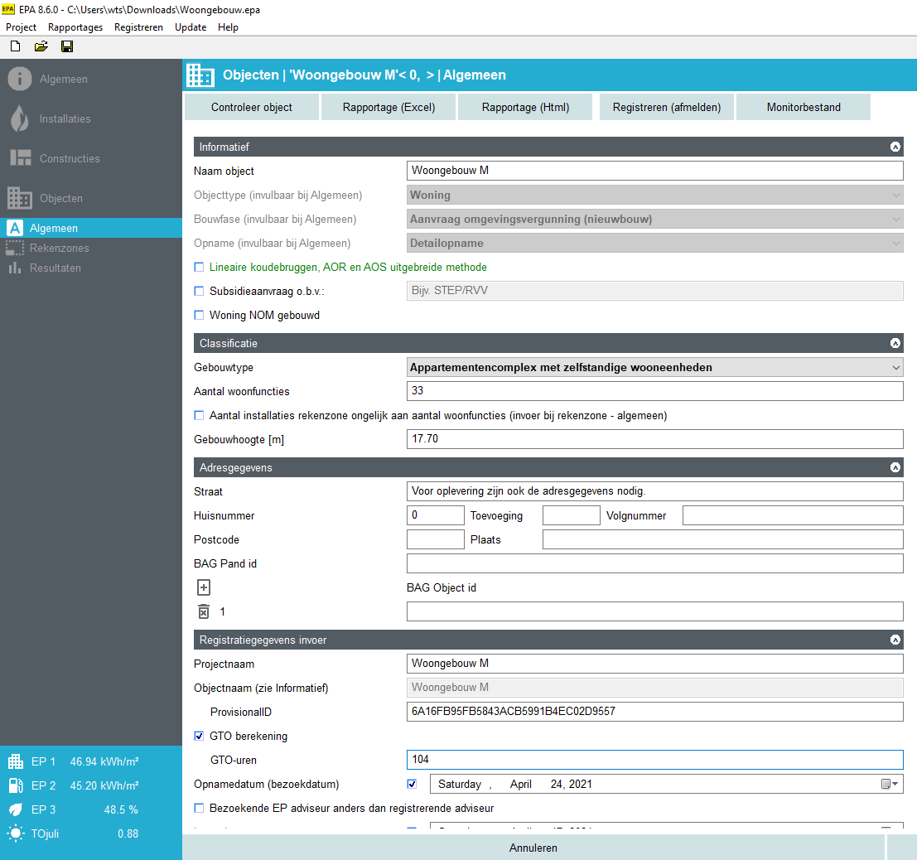Click the Gebouwhoogte [m] field

pyautogui.click(x=655, y=439)
